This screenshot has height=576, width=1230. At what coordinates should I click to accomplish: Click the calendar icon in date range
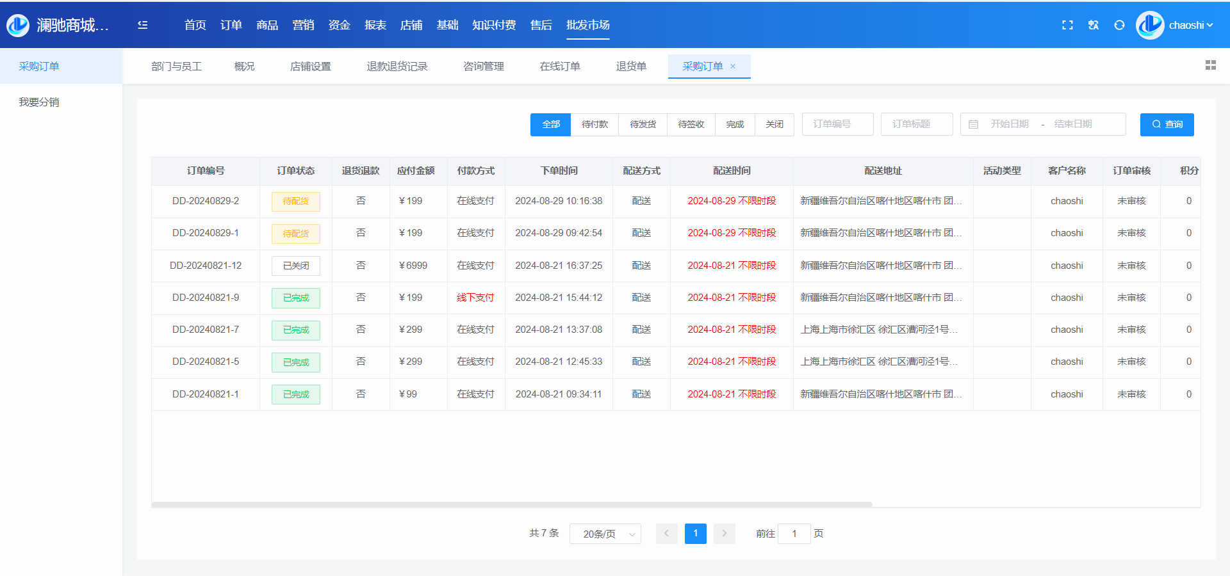click(973, 124)
